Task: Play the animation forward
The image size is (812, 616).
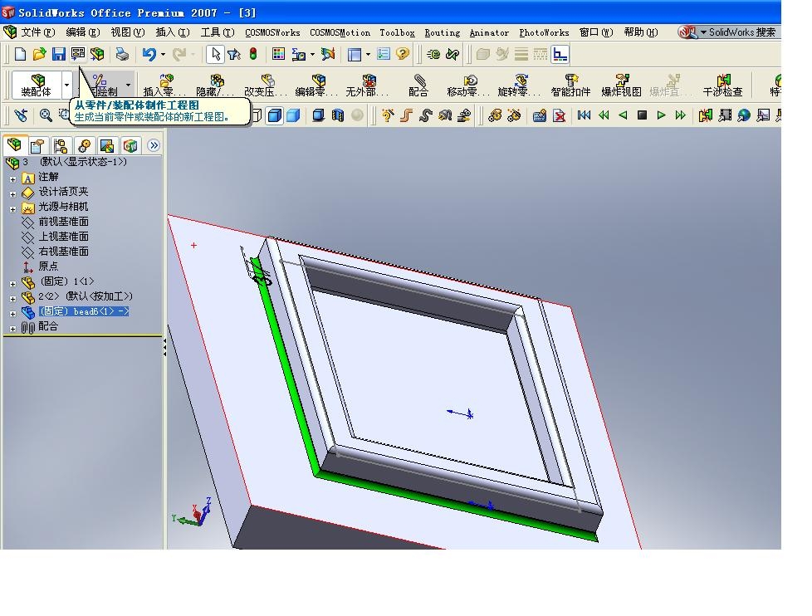Action: tap(661, 115)
